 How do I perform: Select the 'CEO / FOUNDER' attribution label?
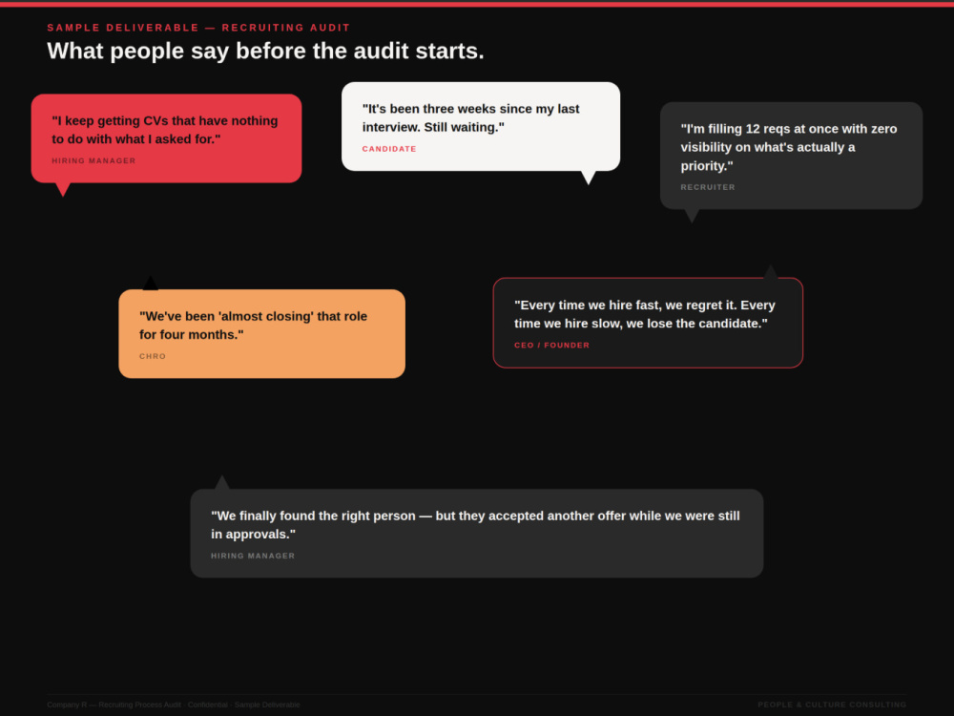coord(551,346)
